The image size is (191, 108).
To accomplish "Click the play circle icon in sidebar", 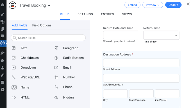I will pos(3,89).
